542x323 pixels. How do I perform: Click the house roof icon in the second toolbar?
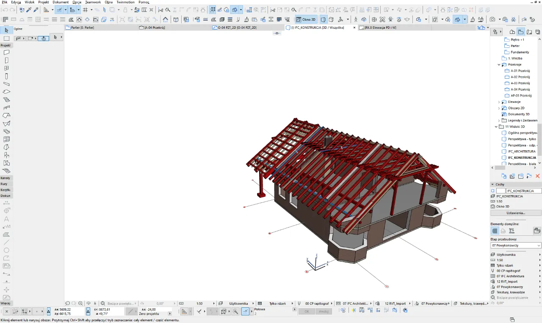[x=165, y=19]
